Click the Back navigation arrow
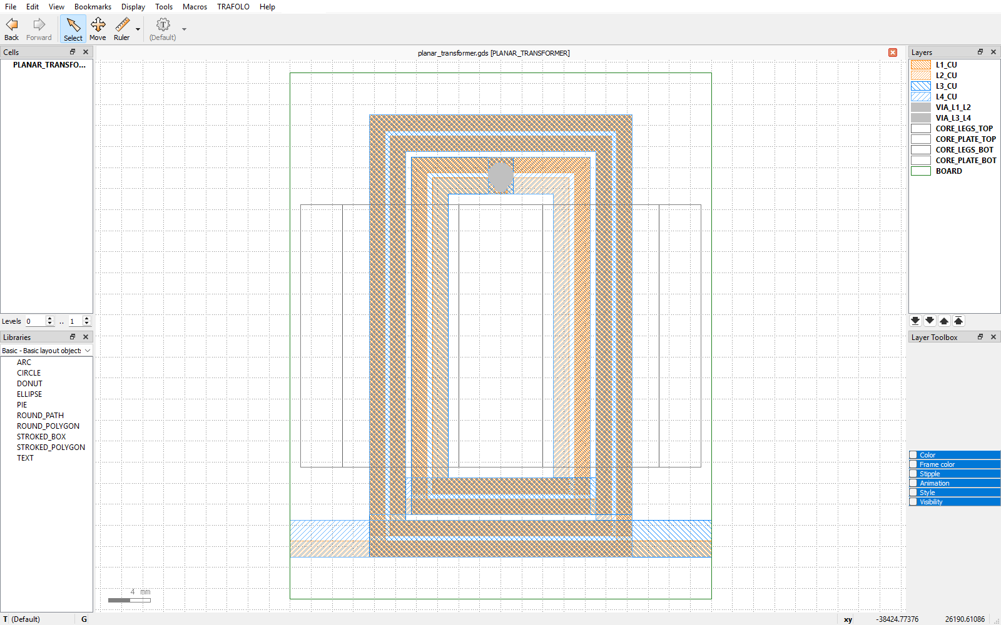Image resolution: width=1001 pixels, height=625 pixels. (x=12, y=29)
